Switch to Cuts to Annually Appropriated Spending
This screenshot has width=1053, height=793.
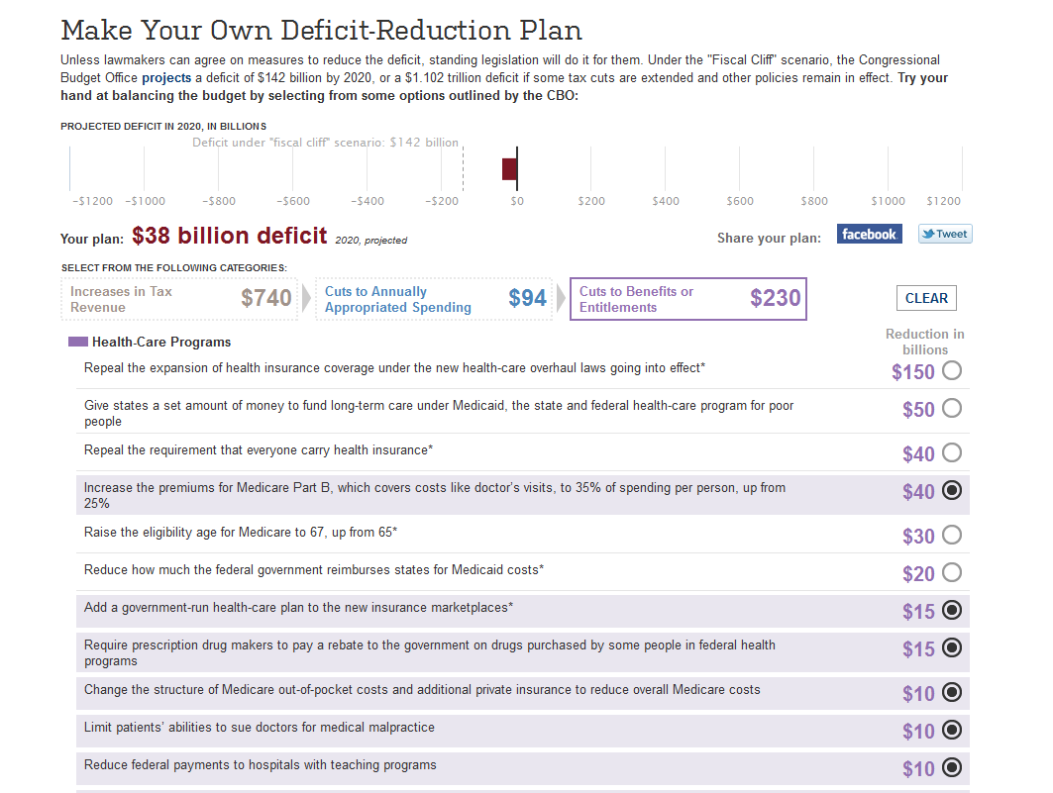tap(435, 299)
